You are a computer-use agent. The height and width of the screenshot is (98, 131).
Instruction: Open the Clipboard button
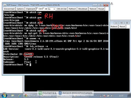(30, 9)
